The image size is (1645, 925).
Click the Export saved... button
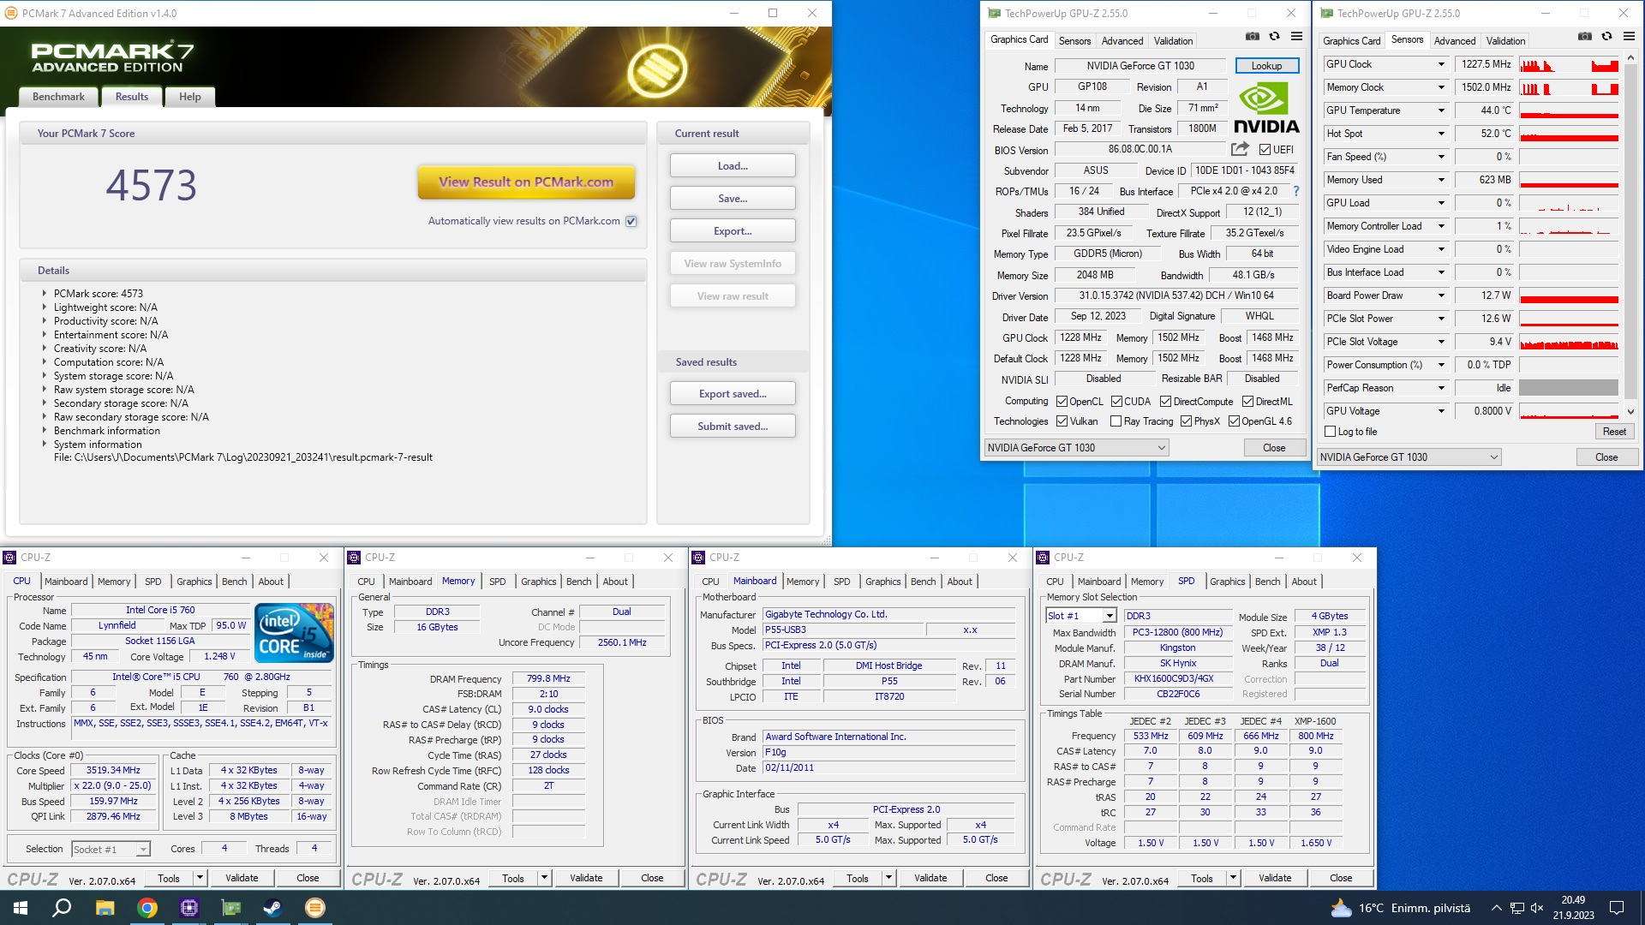(x=733, y=394)
